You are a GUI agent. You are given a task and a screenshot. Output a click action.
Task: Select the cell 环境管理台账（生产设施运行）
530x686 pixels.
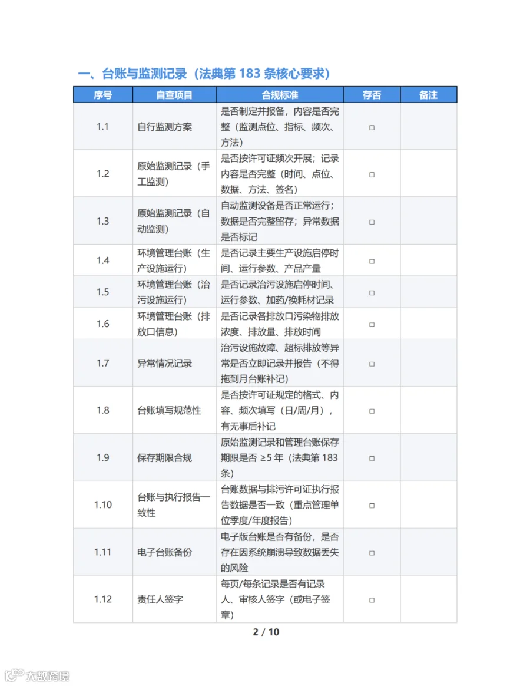(x=174, y=260)
